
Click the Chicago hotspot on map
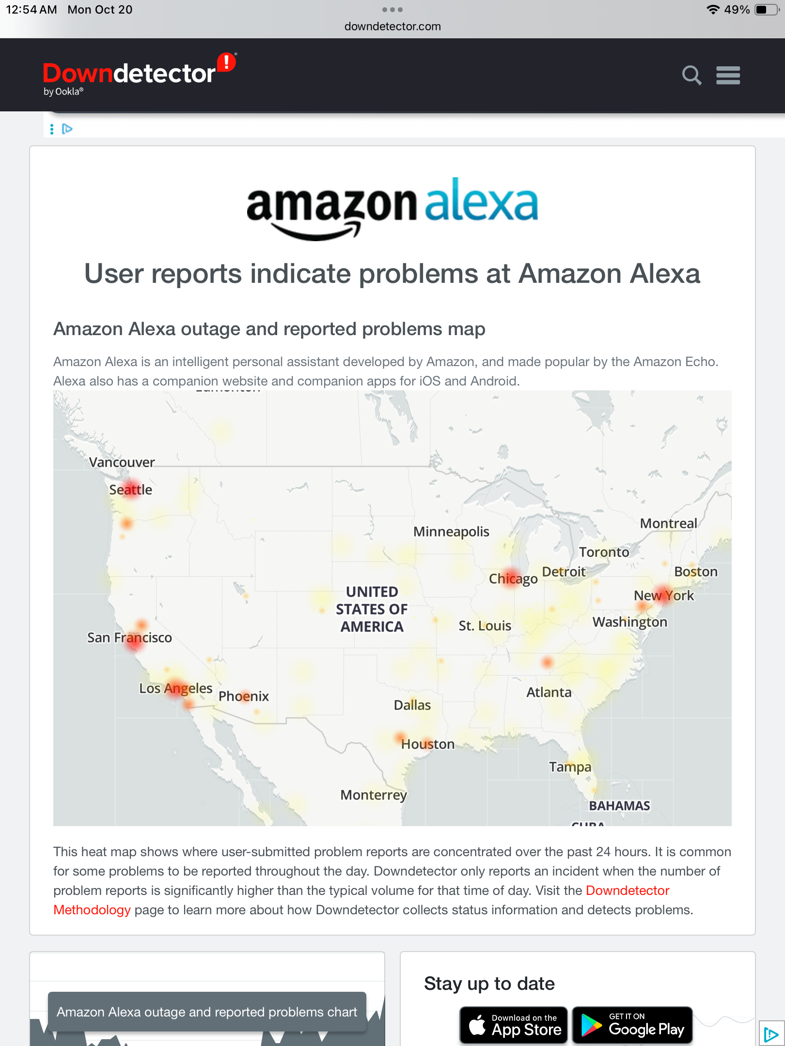pyautogui.click(x=512, y=577)
